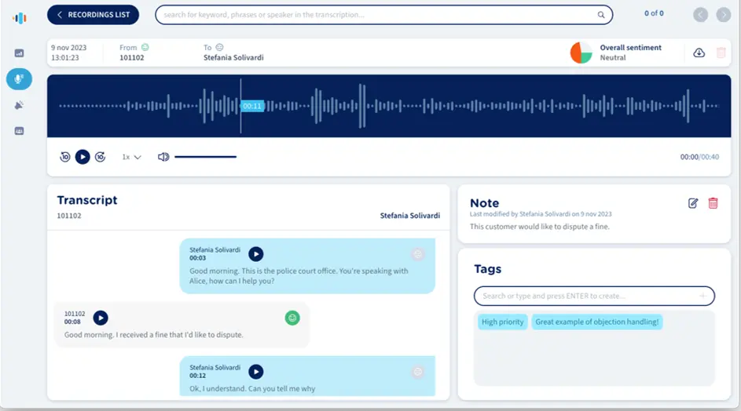Open the dashboard chart icon in sidebar
741x411 pixels.
(x=19, y=53)
